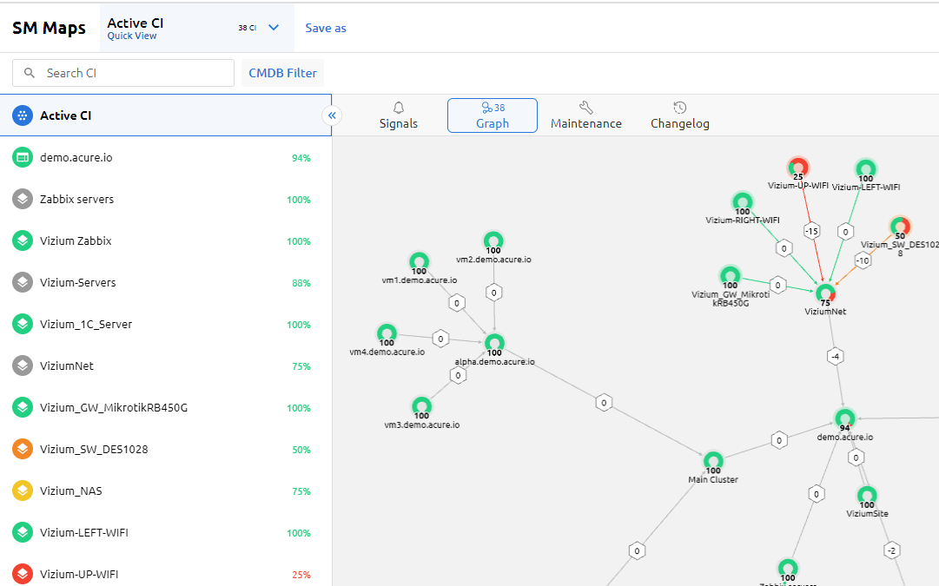Click the orange Vizium_SW_DES1028 list icon
The width and height of the screenshot is (939, 586).
23,449
